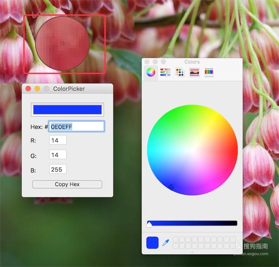
Task: Minimize the ColorPicker window
Action: coord(37,89)
